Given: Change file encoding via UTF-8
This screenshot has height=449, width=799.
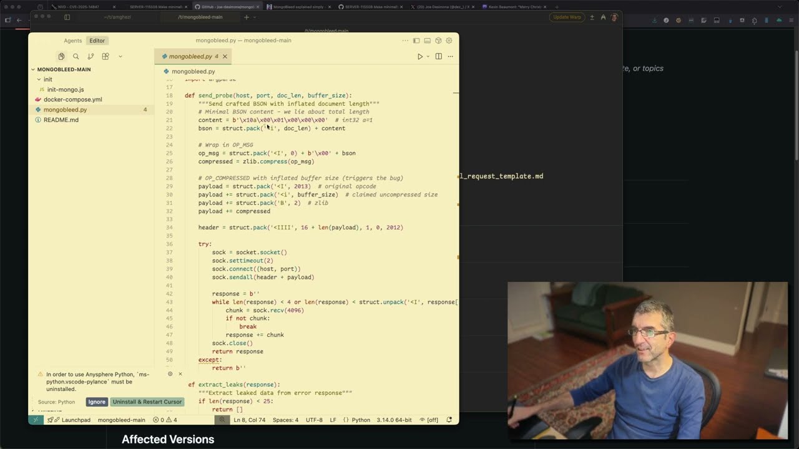Looking at the screenshot, I should (x=315, y=420).
